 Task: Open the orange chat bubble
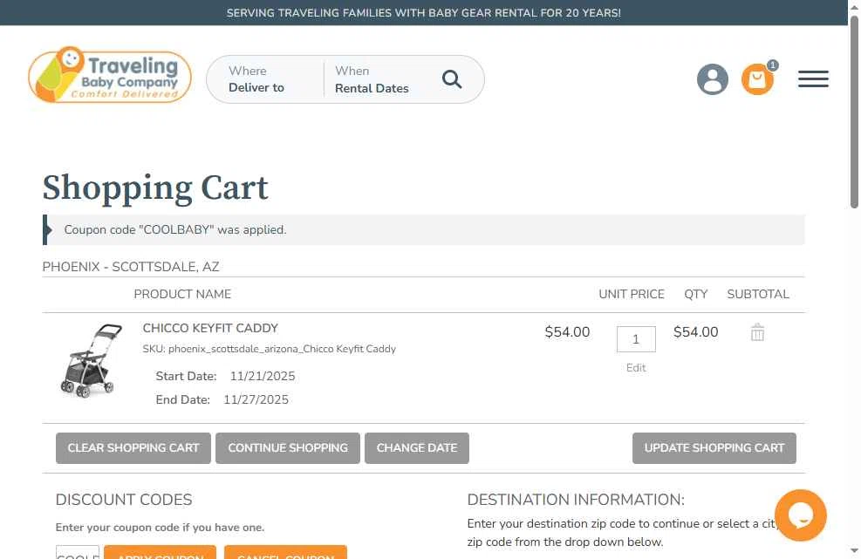coord(800,515)
